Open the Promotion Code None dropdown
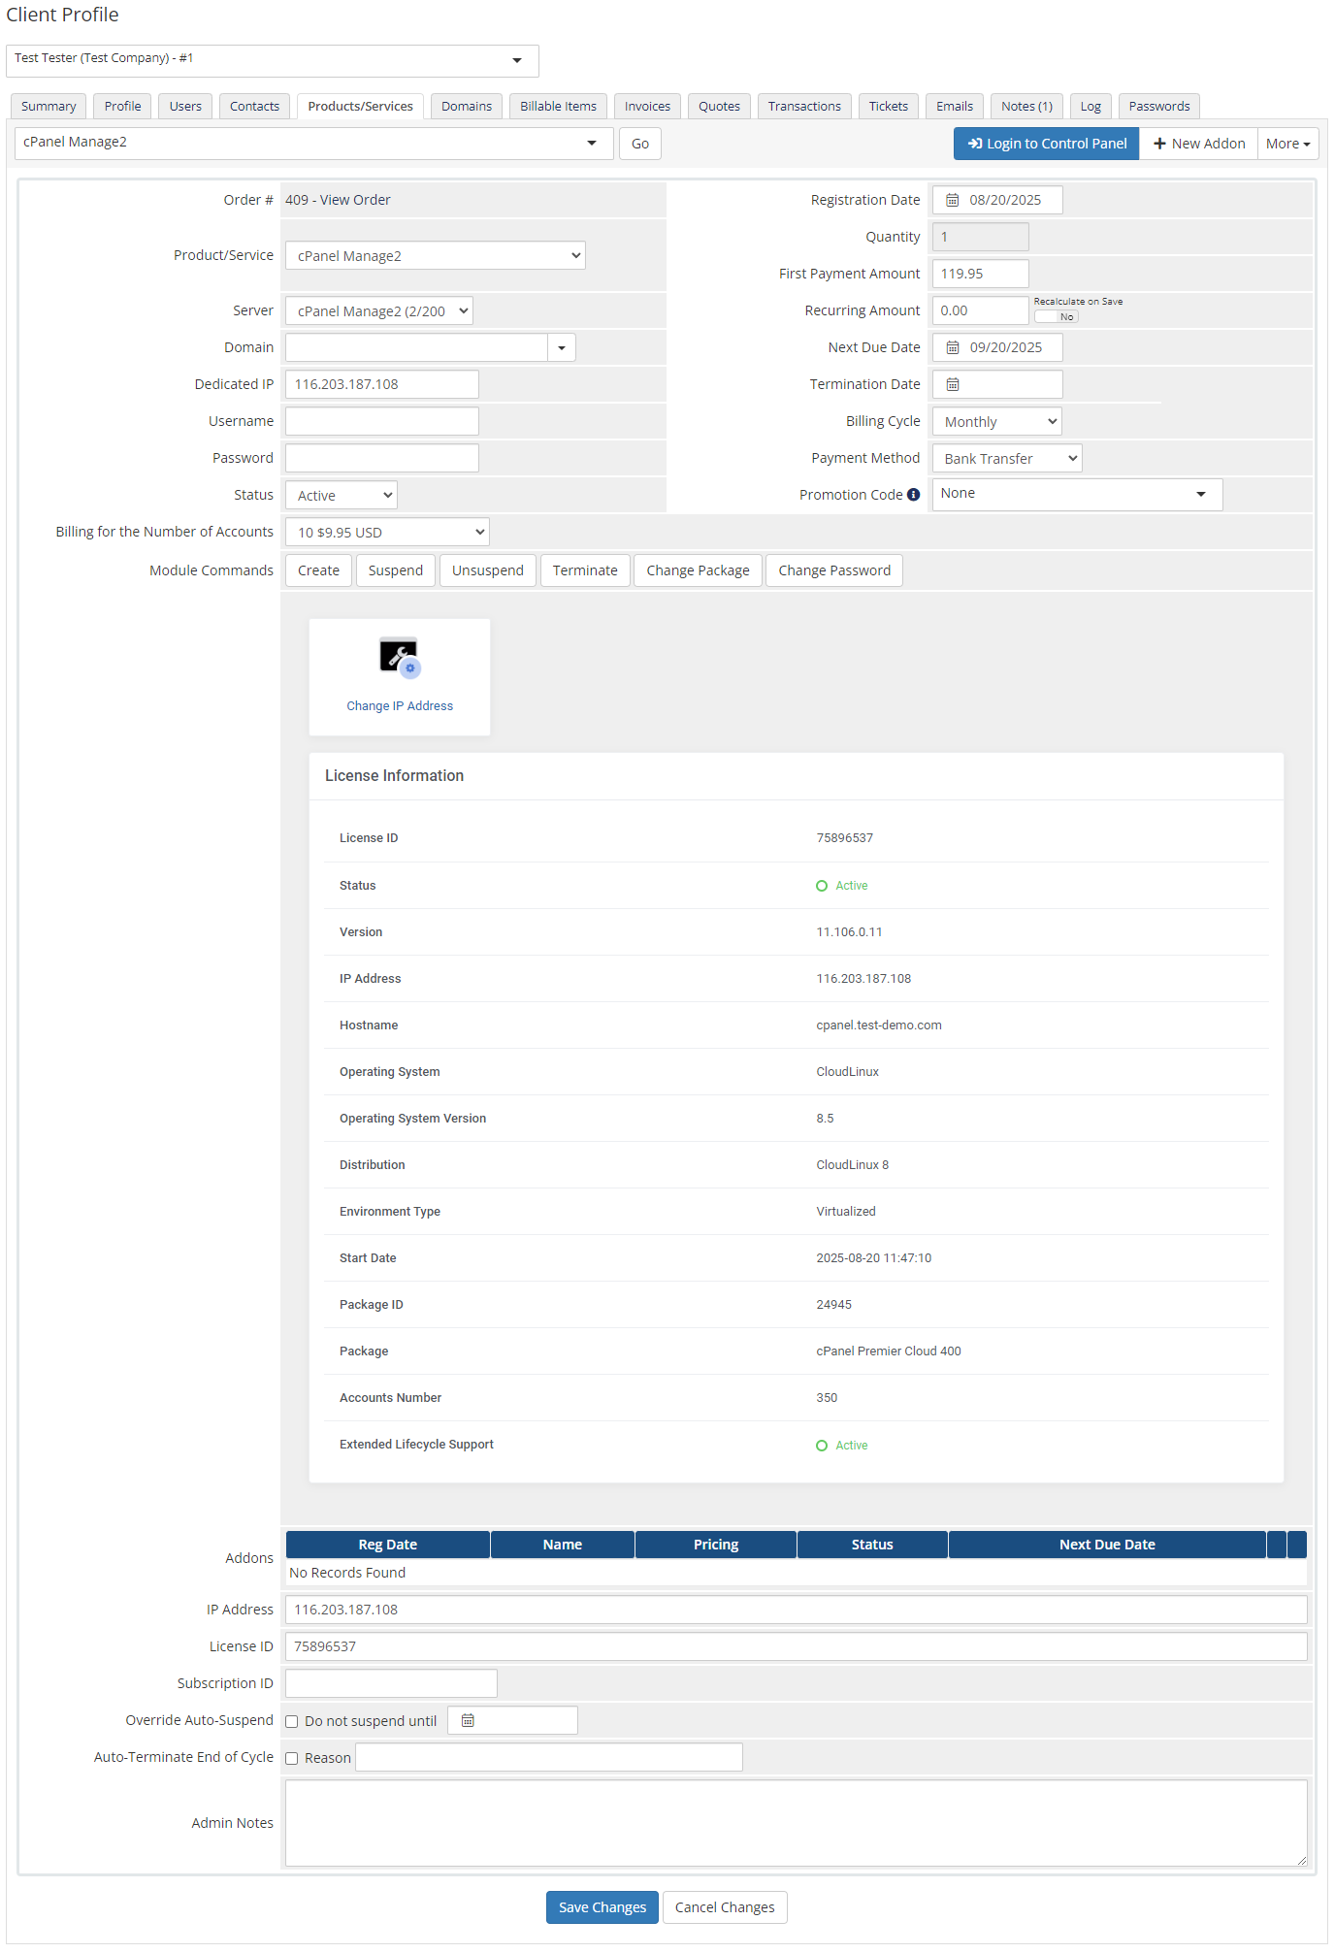 pyautogui.click(x=1078, y=494)
